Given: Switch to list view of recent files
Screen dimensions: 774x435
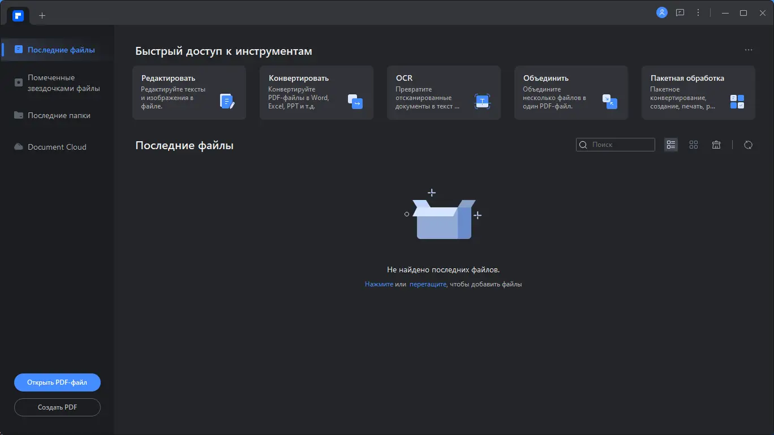Looking at the screenshot, I should 671,145.
